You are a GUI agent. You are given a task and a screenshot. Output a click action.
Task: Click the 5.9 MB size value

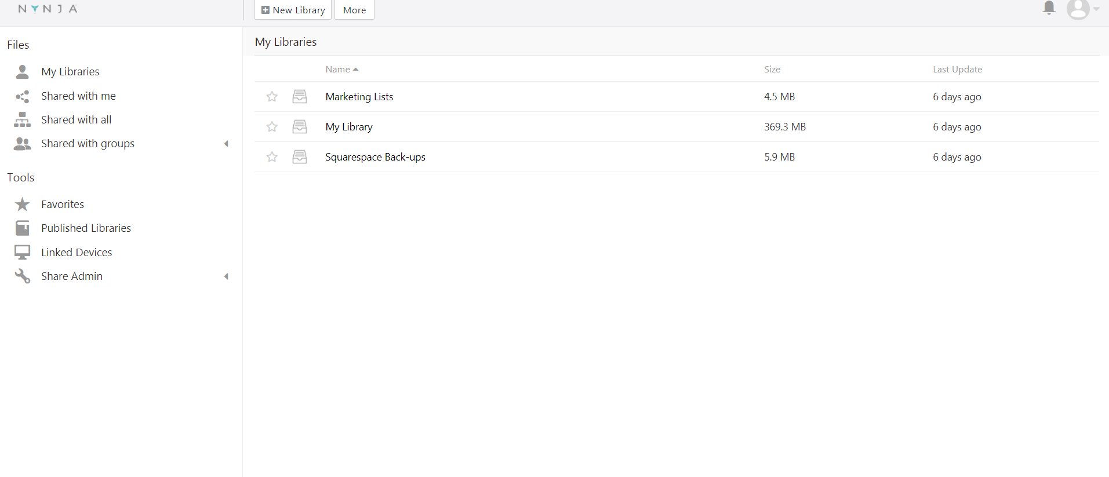point(779,157)
